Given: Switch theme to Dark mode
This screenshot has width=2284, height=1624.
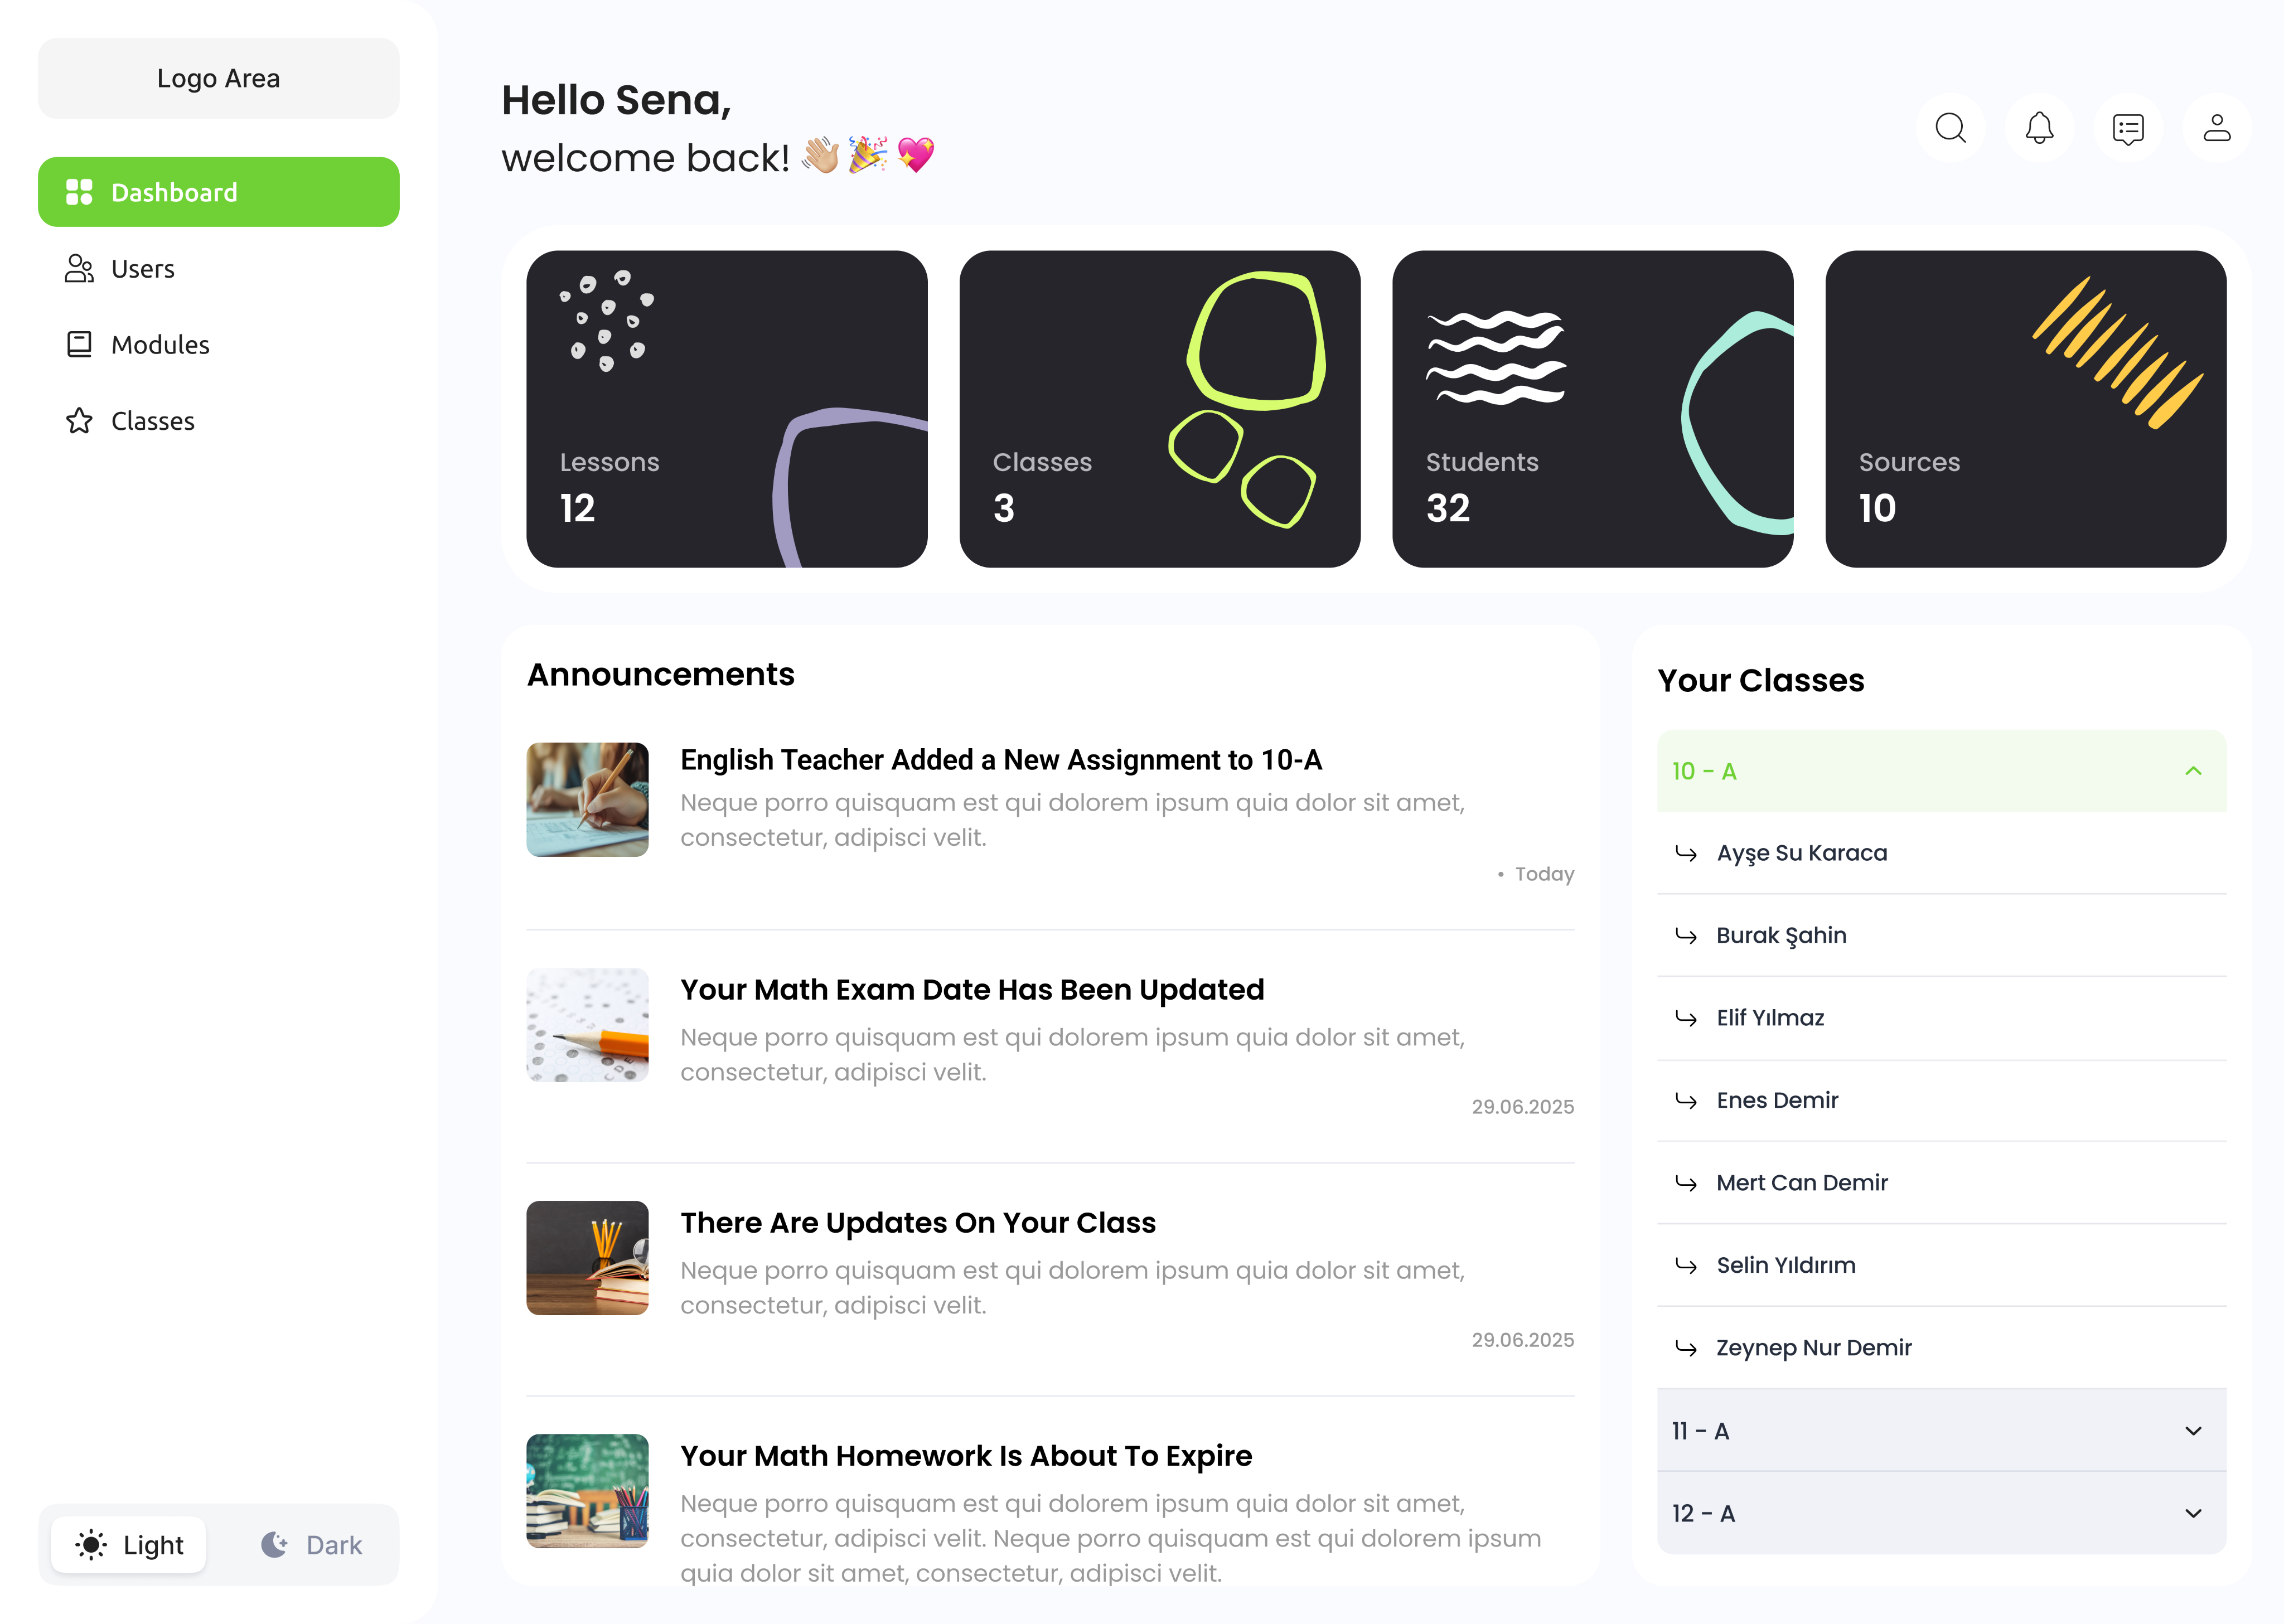Looking at the screenshot, I should 311,1545.
